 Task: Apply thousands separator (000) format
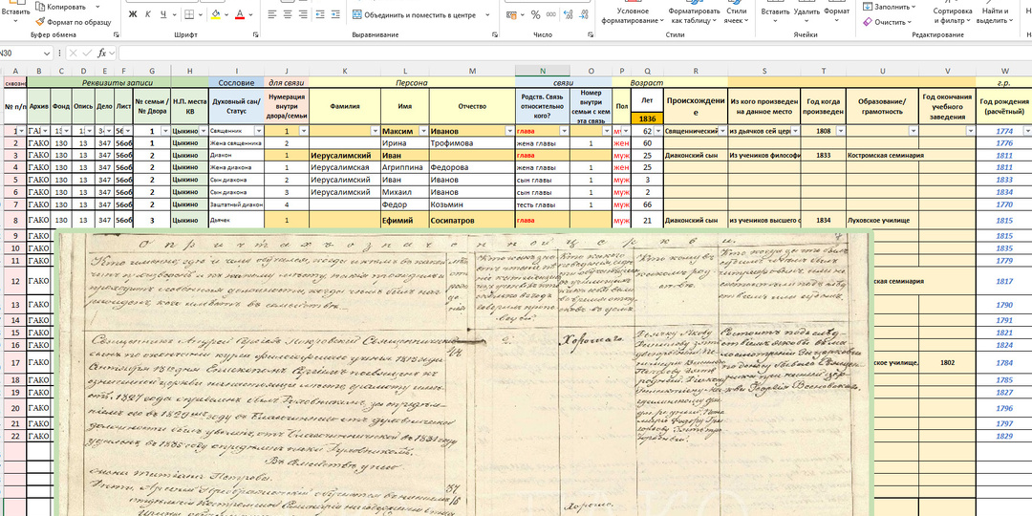point(550,14)
